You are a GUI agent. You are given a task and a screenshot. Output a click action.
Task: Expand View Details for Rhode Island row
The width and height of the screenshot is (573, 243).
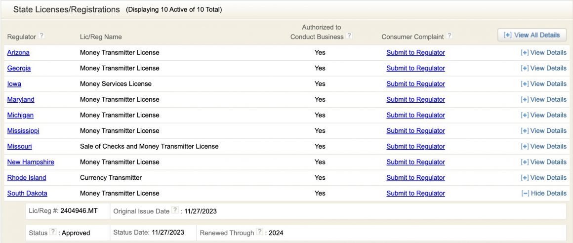[x=543, y=178]
